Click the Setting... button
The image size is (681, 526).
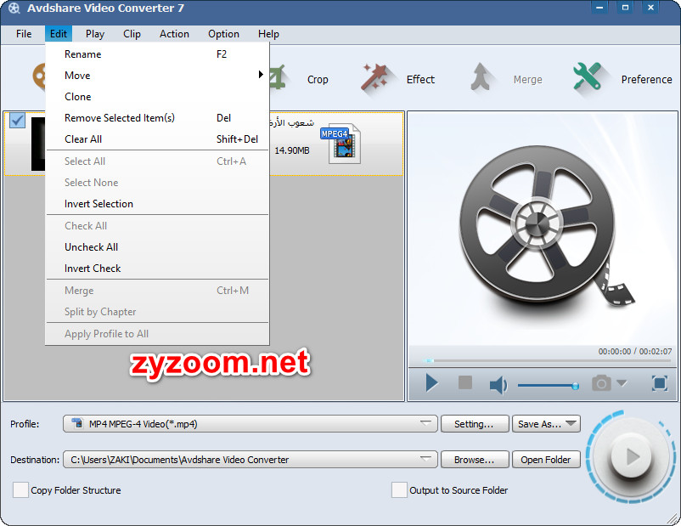[x=475, y=424]
